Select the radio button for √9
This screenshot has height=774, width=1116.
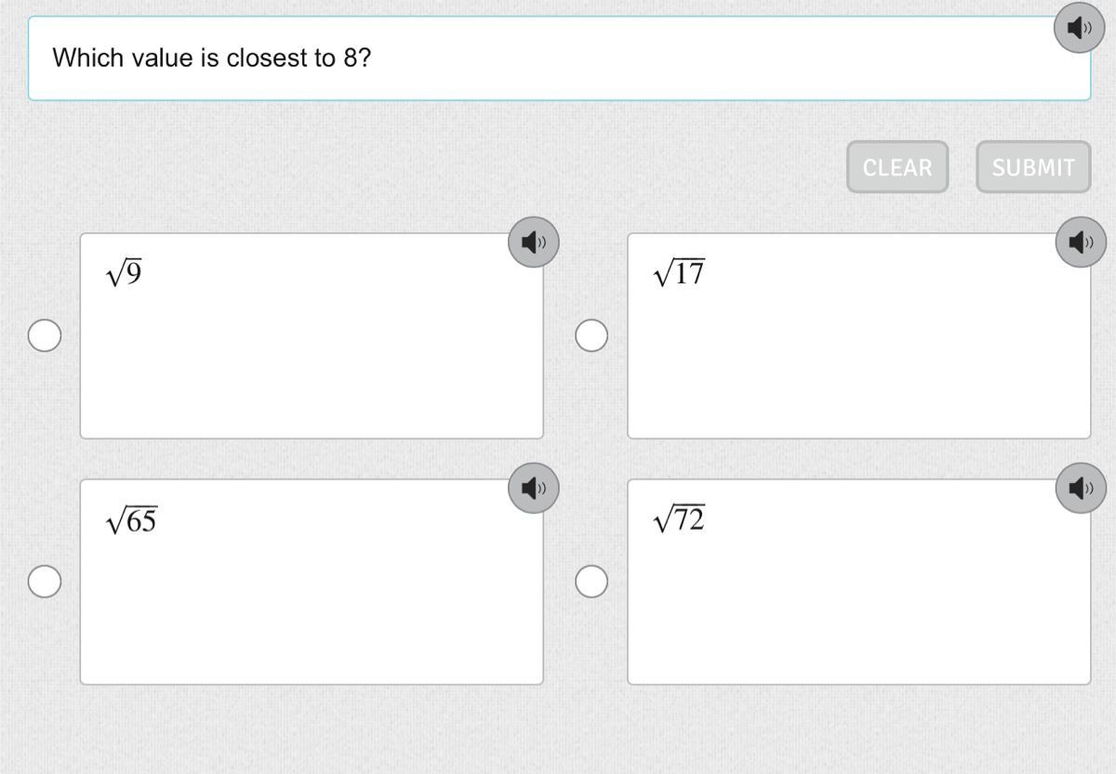click(x=45, y=335)
